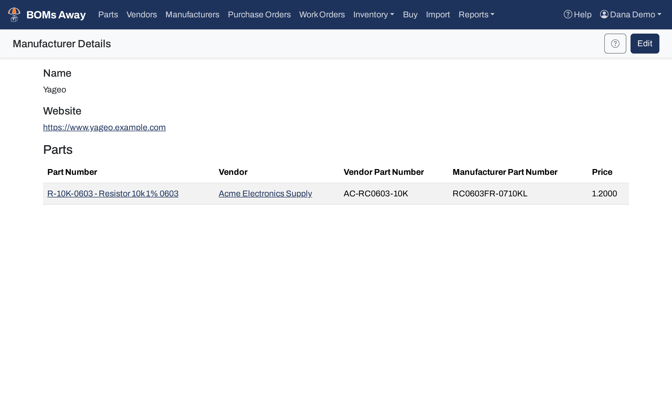Open the Dana Demo user menu
Viewport: 672px width, 420px height.
tap(631, 14)
